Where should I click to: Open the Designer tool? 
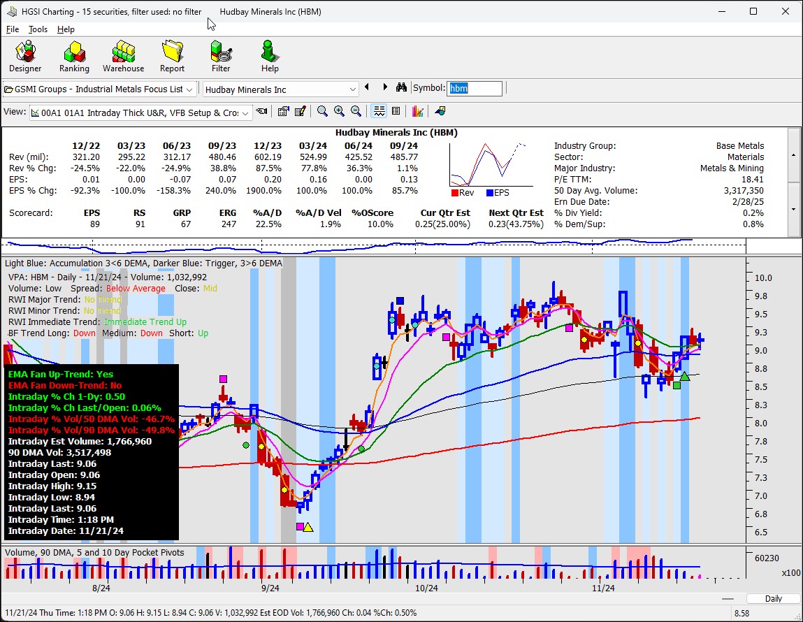click(x=25, y=57)
